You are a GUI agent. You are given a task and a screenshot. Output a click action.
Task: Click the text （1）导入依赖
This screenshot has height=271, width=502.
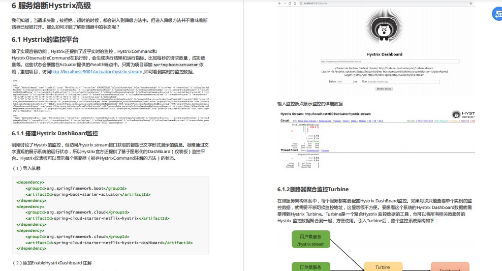click(26, 168)
